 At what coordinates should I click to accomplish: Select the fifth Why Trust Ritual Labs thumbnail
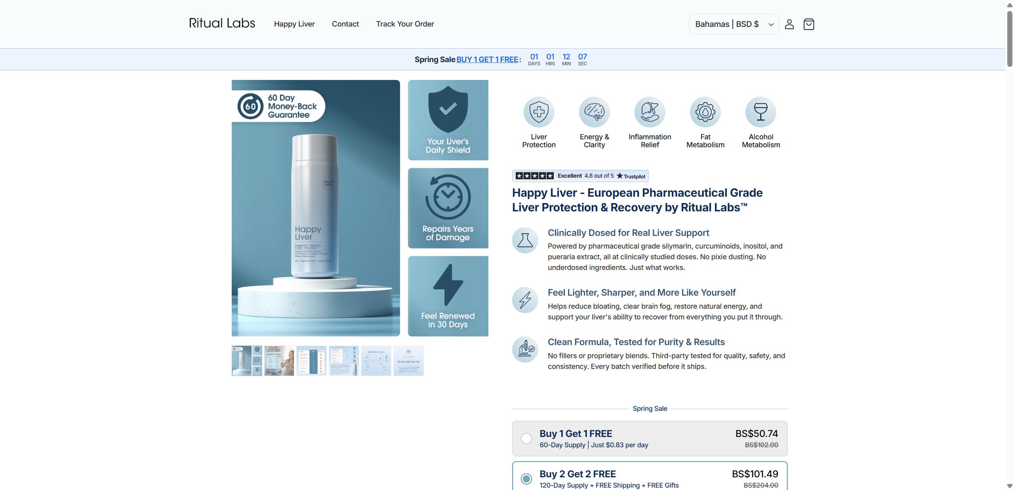point(376,361)
